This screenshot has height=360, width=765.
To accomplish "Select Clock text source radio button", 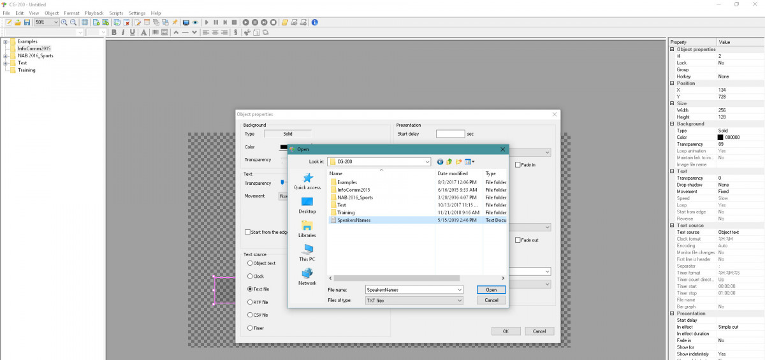I will (x=250, y=276).
